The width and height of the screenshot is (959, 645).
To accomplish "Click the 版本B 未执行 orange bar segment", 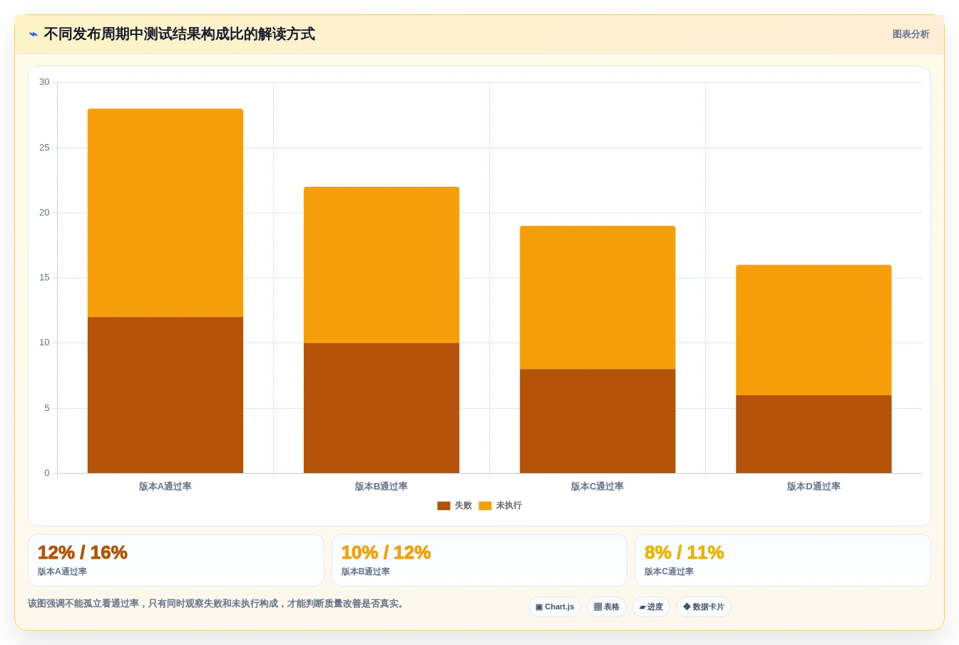I will pyautogui.click(x=381, y=265).
